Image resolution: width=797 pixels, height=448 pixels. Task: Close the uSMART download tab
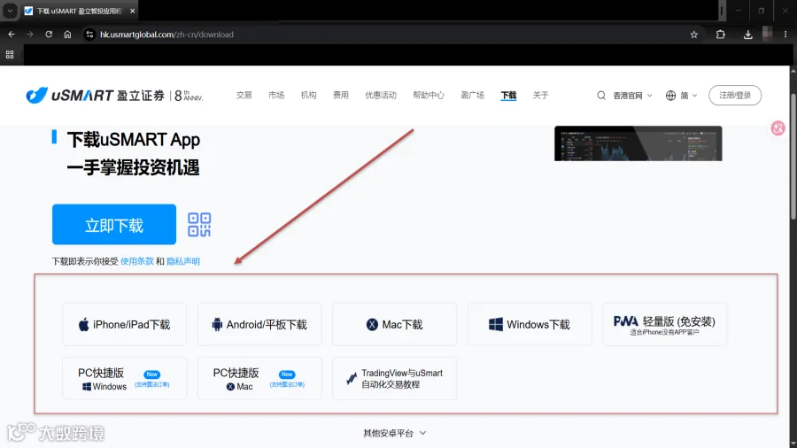tap(133, 11)
